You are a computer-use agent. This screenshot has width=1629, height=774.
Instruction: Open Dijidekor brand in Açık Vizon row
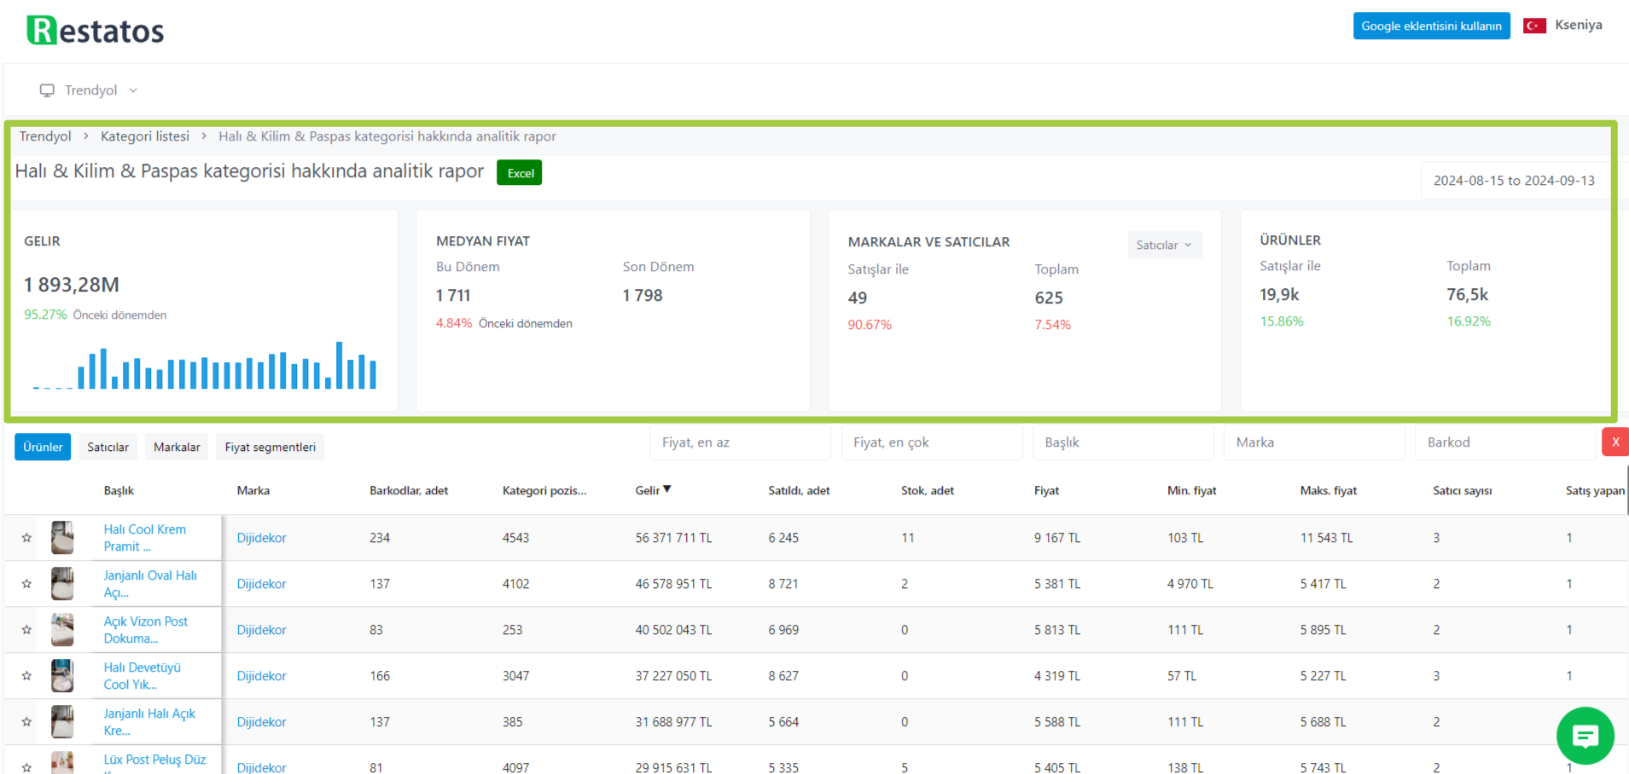261,630
